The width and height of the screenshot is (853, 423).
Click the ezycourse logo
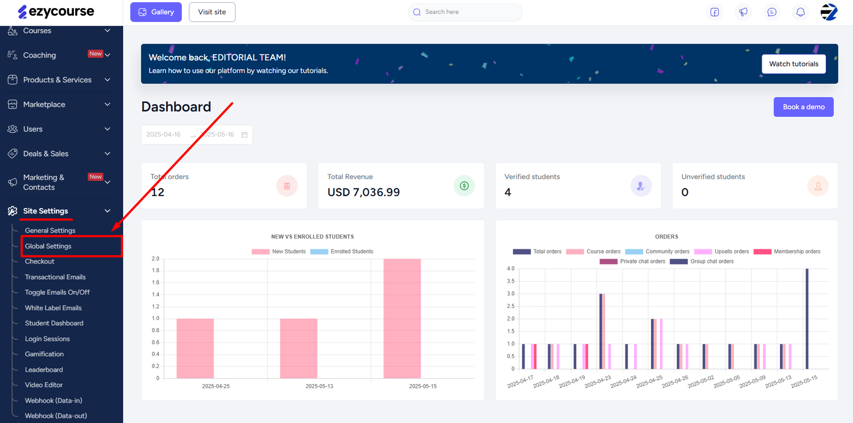click(56, 12)
